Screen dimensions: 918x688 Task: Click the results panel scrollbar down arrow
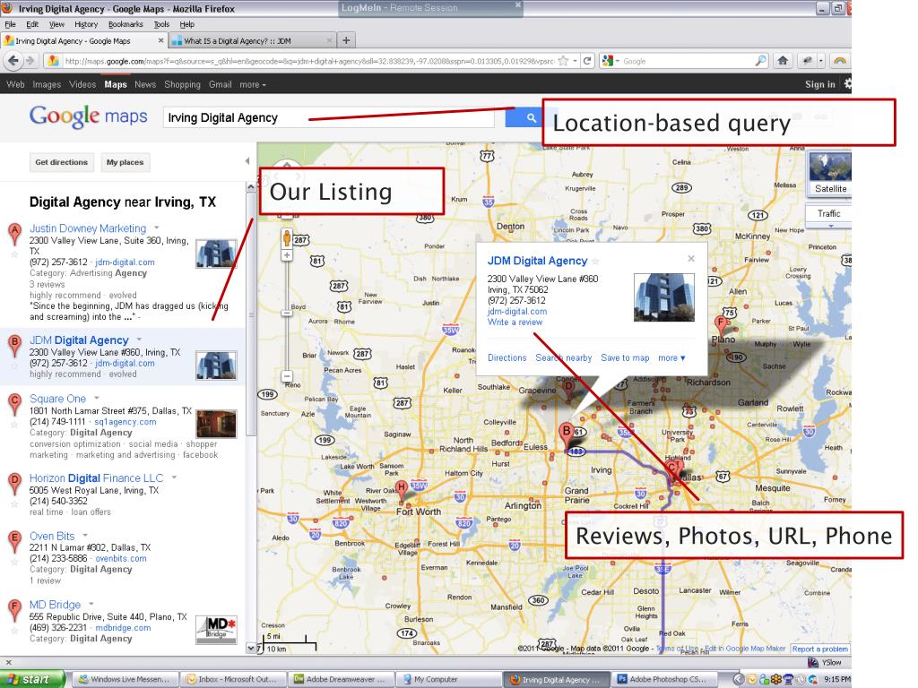click(251, 649)
